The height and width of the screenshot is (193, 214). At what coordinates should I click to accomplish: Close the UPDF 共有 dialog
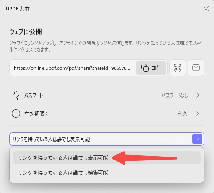pyautogui.click(x=206, y=9)
